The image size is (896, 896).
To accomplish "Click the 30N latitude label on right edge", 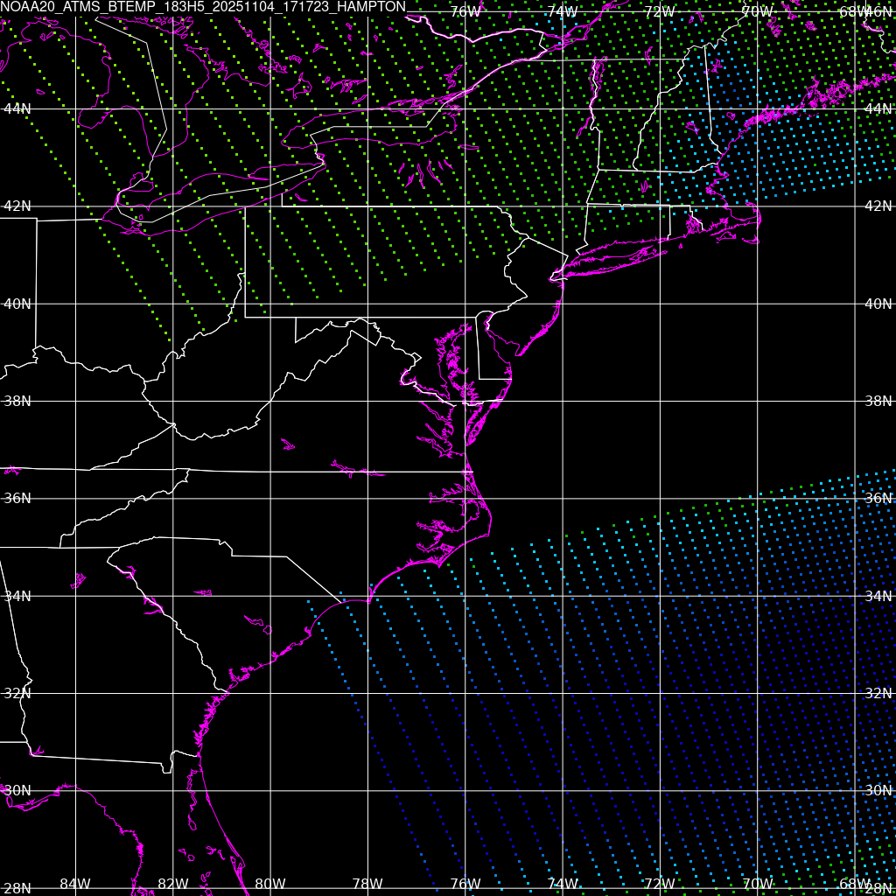I will (x=878, y=790).
